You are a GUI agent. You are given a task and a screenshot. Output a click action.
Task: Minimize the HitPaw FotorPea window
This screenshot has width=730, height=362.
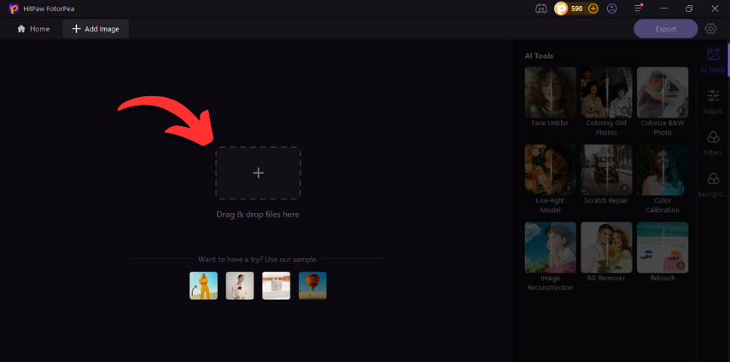664,9
